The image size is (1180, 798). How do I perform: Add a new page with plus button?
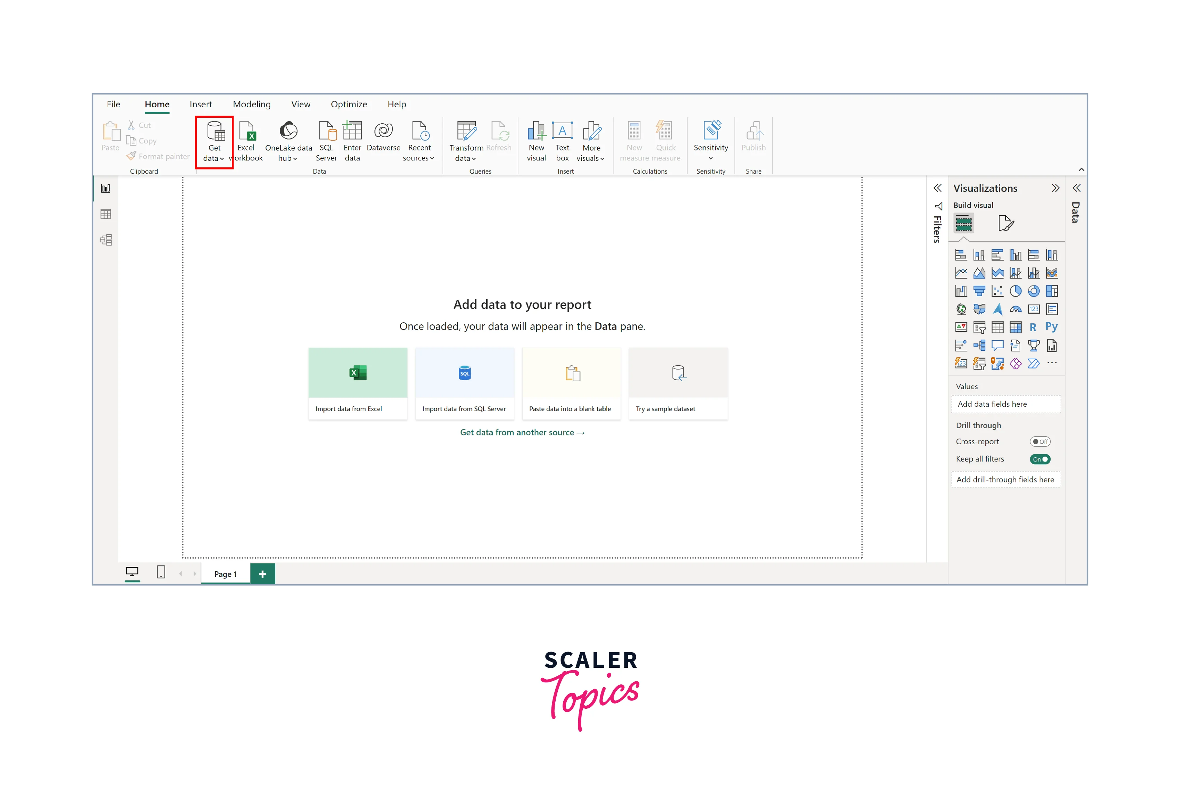click(262, 574)
